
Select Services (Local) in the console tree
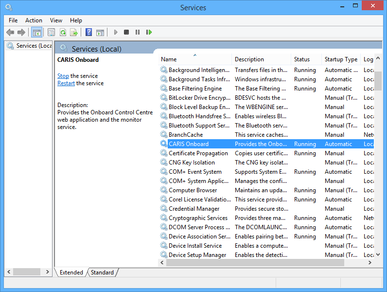coord(33,46)
